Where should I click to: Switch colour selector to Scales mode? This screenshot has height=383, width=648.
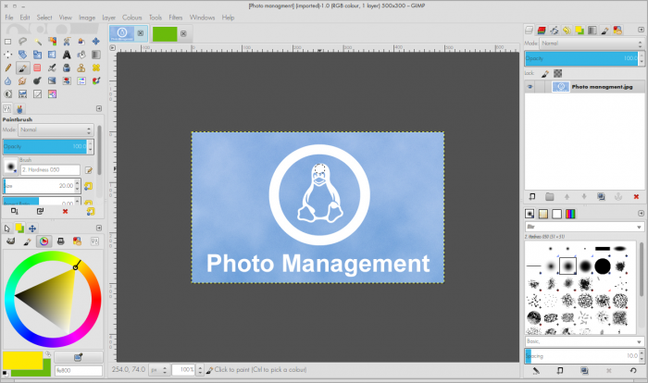(x=94, y=241)
